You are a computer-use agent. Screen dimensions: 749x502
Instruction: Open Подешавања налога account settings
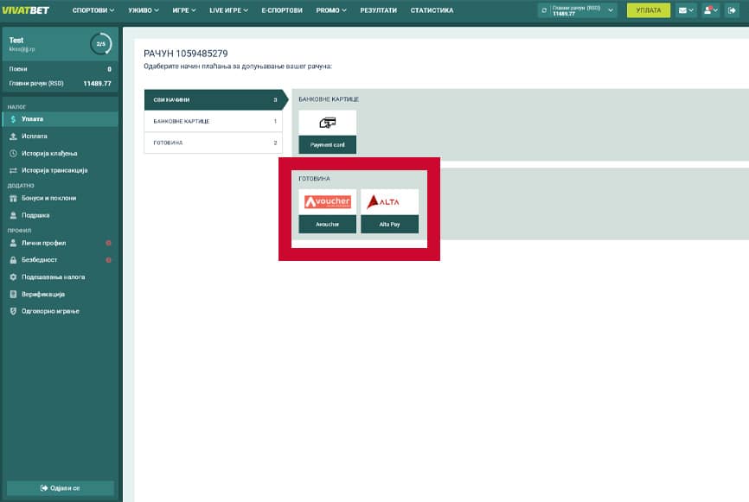(53, 277)
